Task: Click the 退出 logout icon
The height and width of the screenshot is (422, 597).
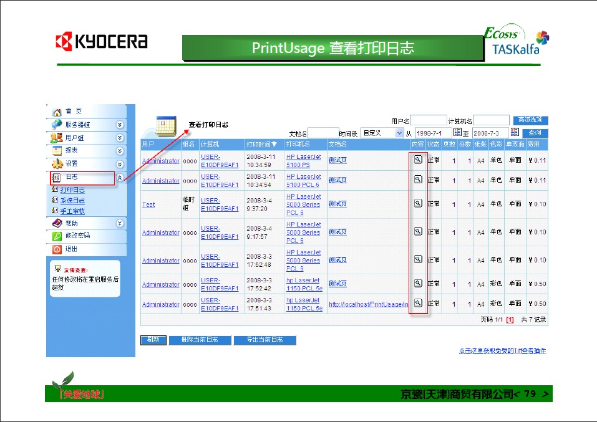Action: [57, 249]
